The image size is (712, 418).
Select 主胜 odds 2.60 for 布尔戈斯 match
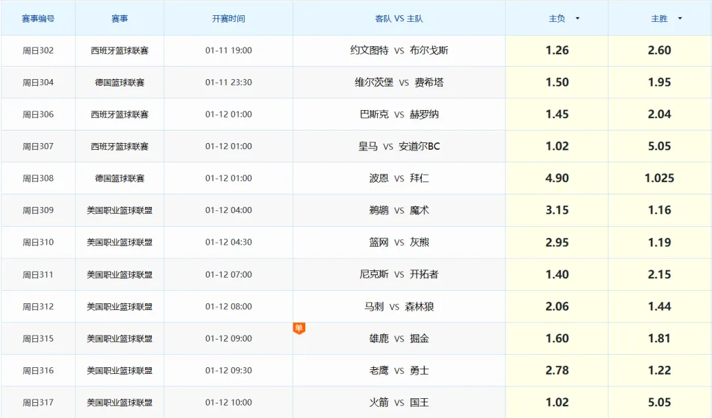(659, 51)
